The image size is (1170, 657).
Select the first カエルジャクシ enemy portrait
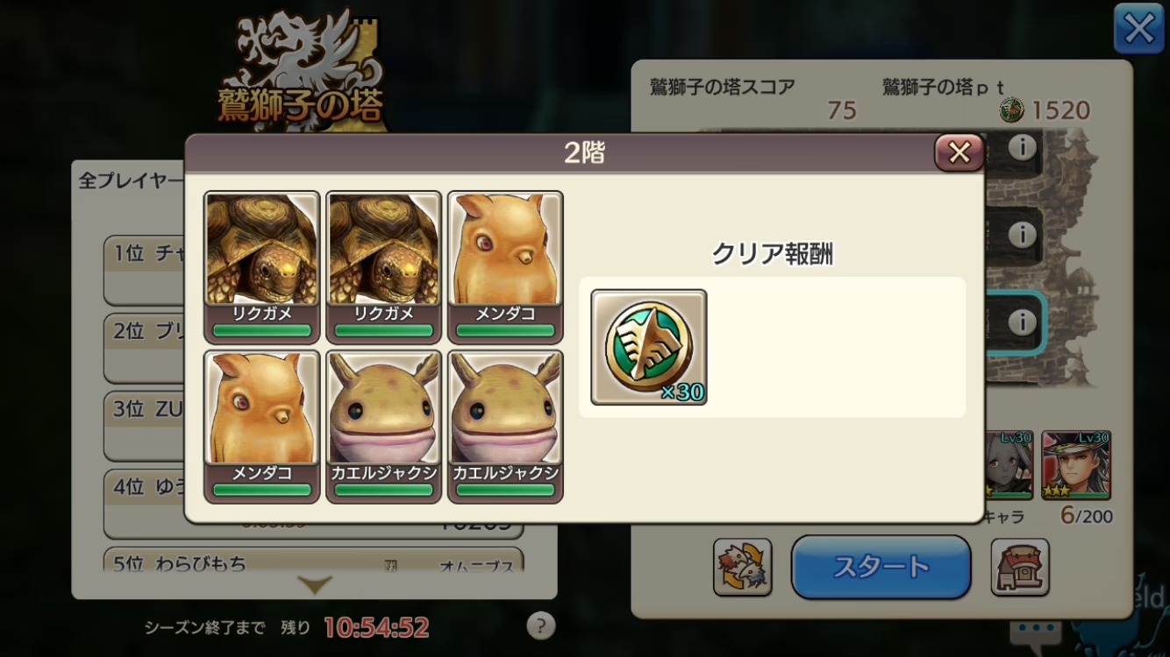[x=383, y=427]
